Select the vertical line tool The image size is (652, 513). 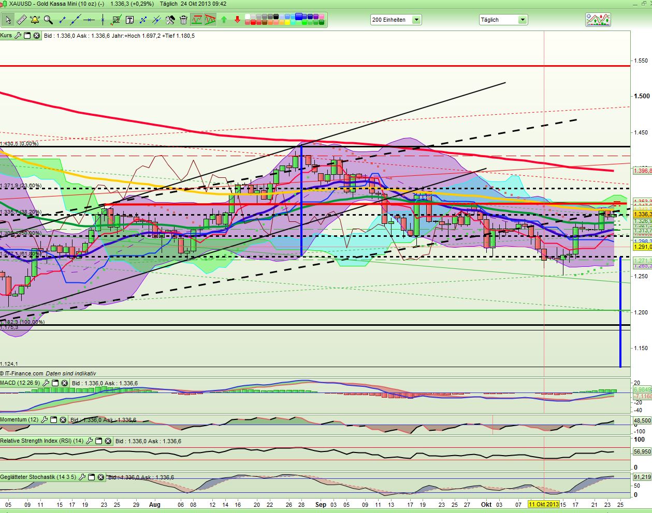click(103, 20)
